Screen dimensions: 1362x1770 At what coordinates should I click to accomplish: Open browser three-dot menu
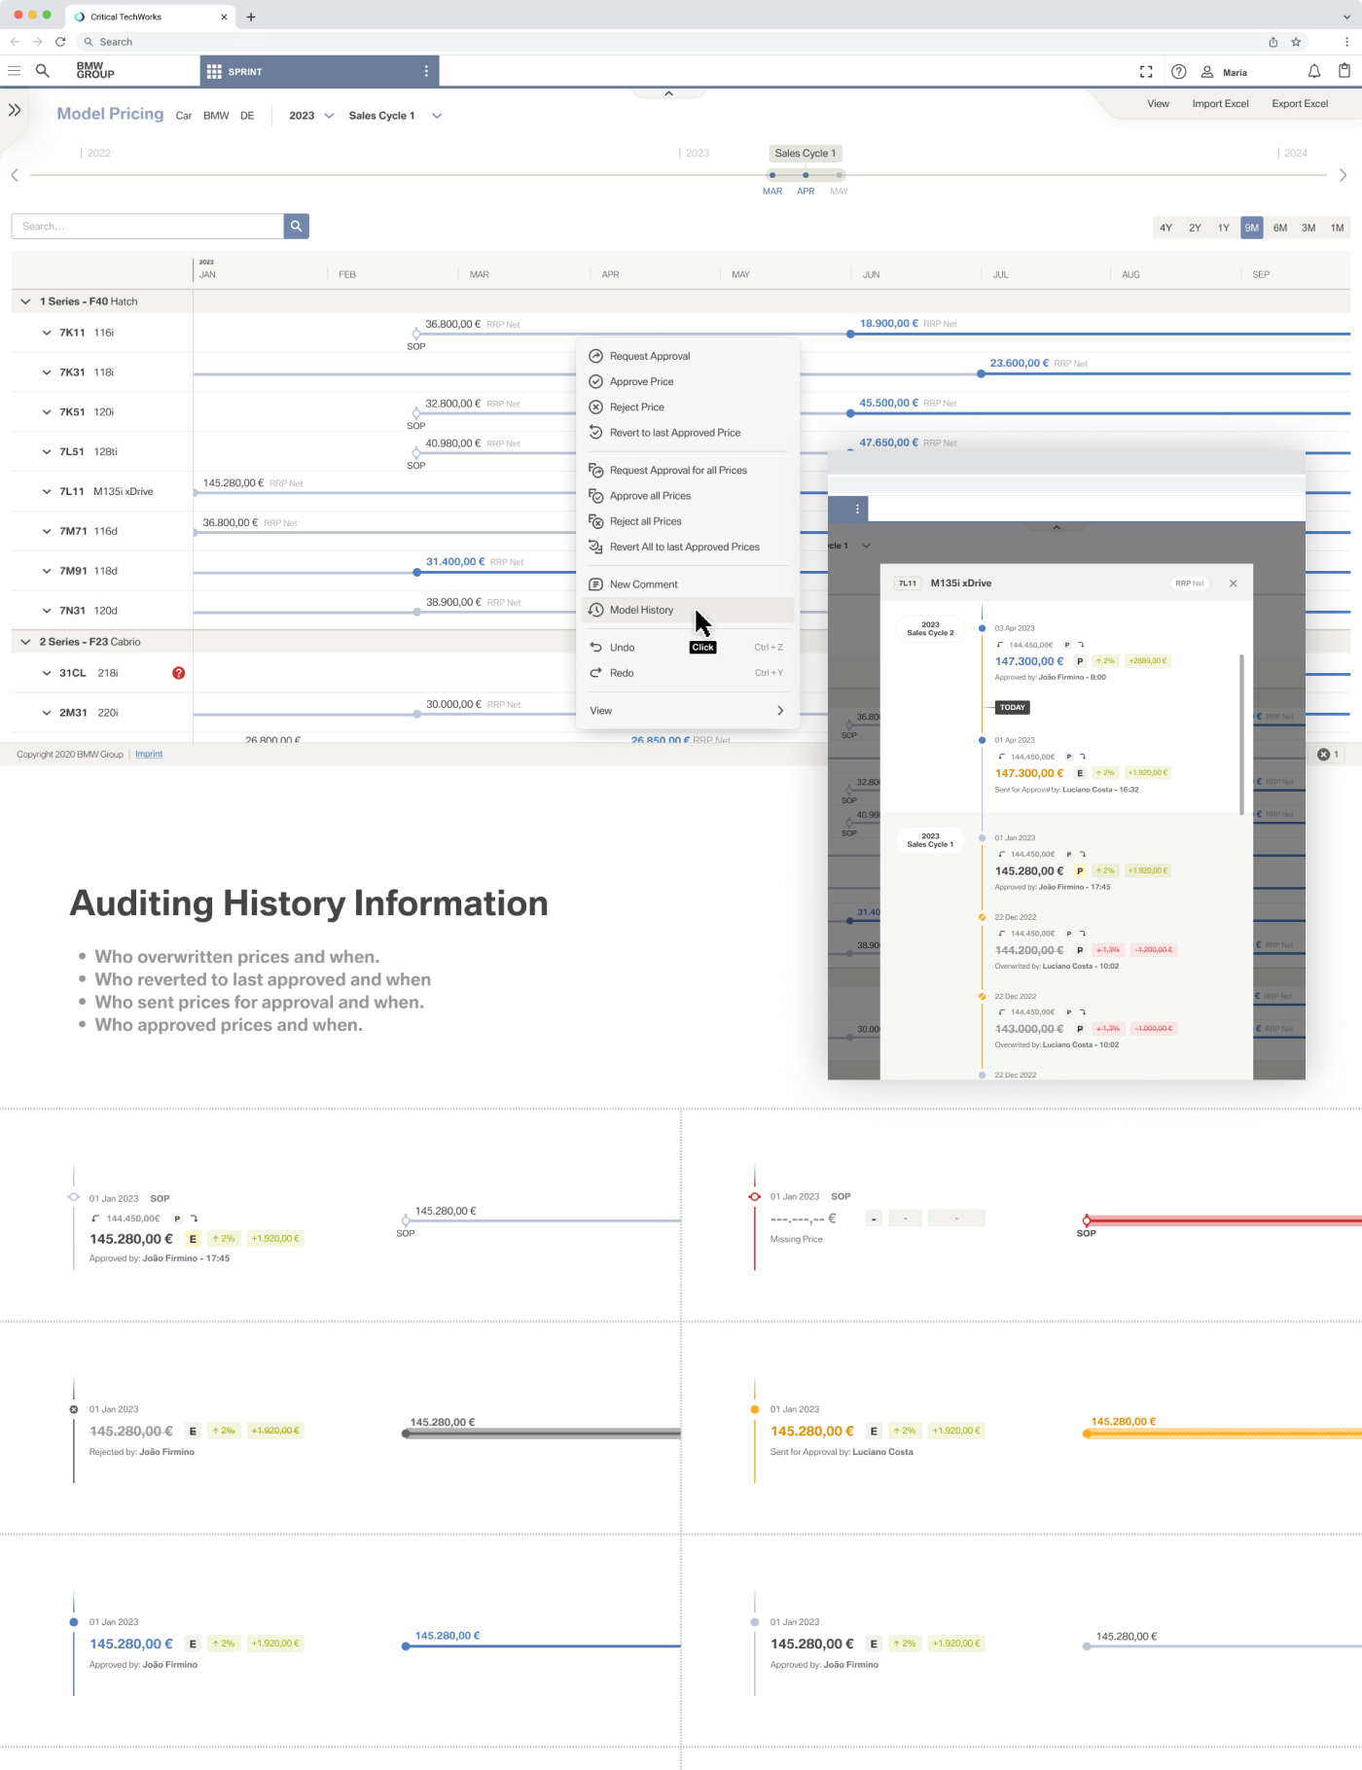(x=1346, y=42)
